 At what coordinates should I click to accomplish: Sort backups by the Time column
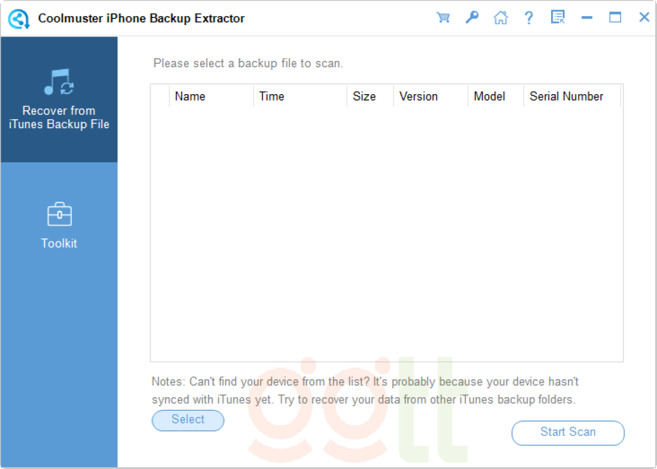(271, 96)
